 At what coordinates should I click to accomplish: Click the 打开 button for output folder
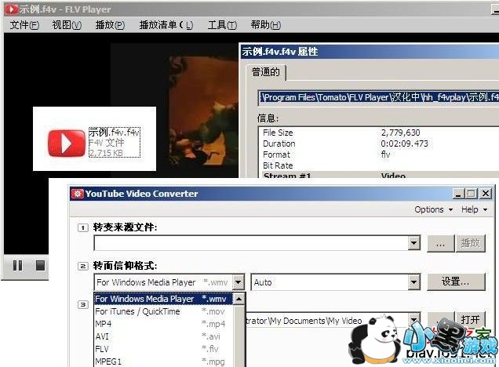pyautogui.click(x=470, y=319)
